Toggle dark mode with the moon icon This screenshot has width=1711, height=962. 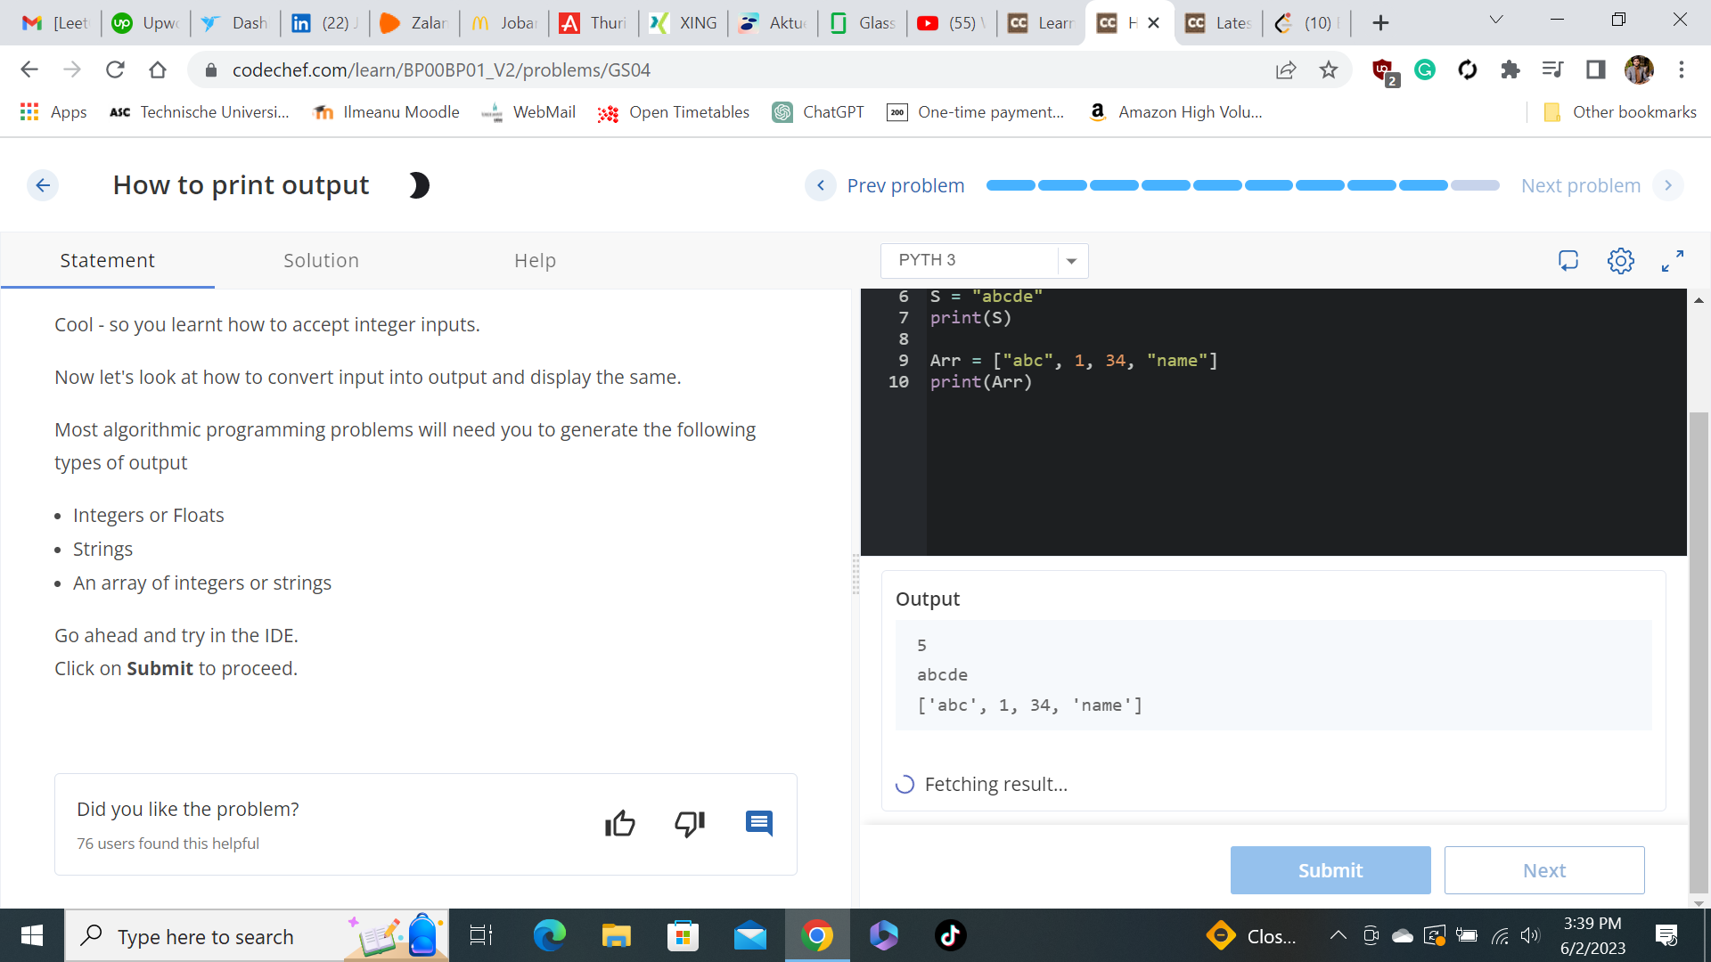click(x=417, y=185)
